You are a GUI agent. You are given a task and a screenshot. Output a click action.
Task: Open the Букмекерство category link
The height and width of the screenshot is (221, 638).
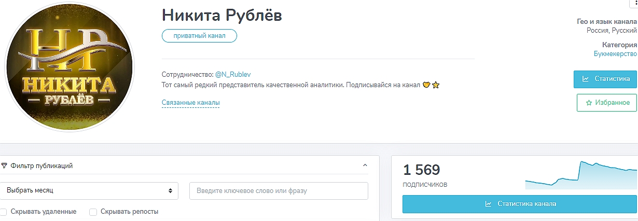[615, 53]
